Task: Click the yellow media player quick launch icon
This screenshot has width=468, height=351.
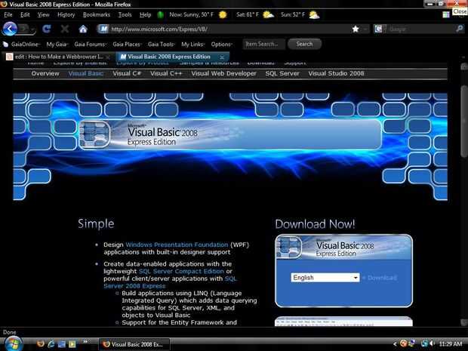Action: 72,344
